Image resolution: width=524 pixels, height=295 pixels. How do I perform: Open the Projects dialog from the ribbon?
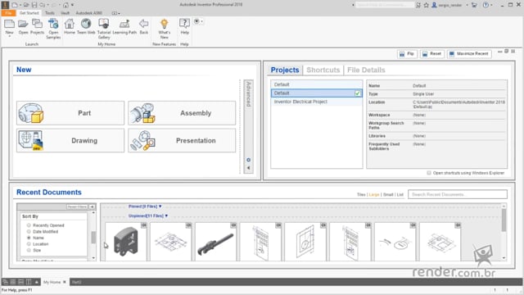pos(37,24)
